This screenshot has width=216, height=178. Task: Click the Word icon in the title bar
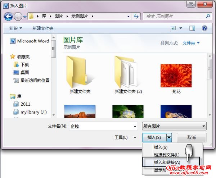click(x=6, y=6)
